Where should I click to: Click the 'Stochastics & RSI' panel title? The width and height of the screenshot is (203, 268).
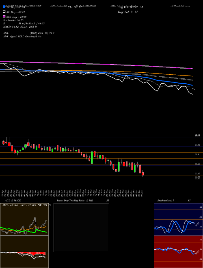coord(174,201)
